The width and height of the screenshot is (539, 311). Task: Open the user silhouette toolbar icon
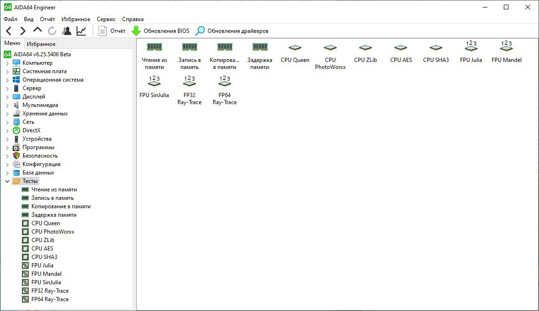(67, 31)
